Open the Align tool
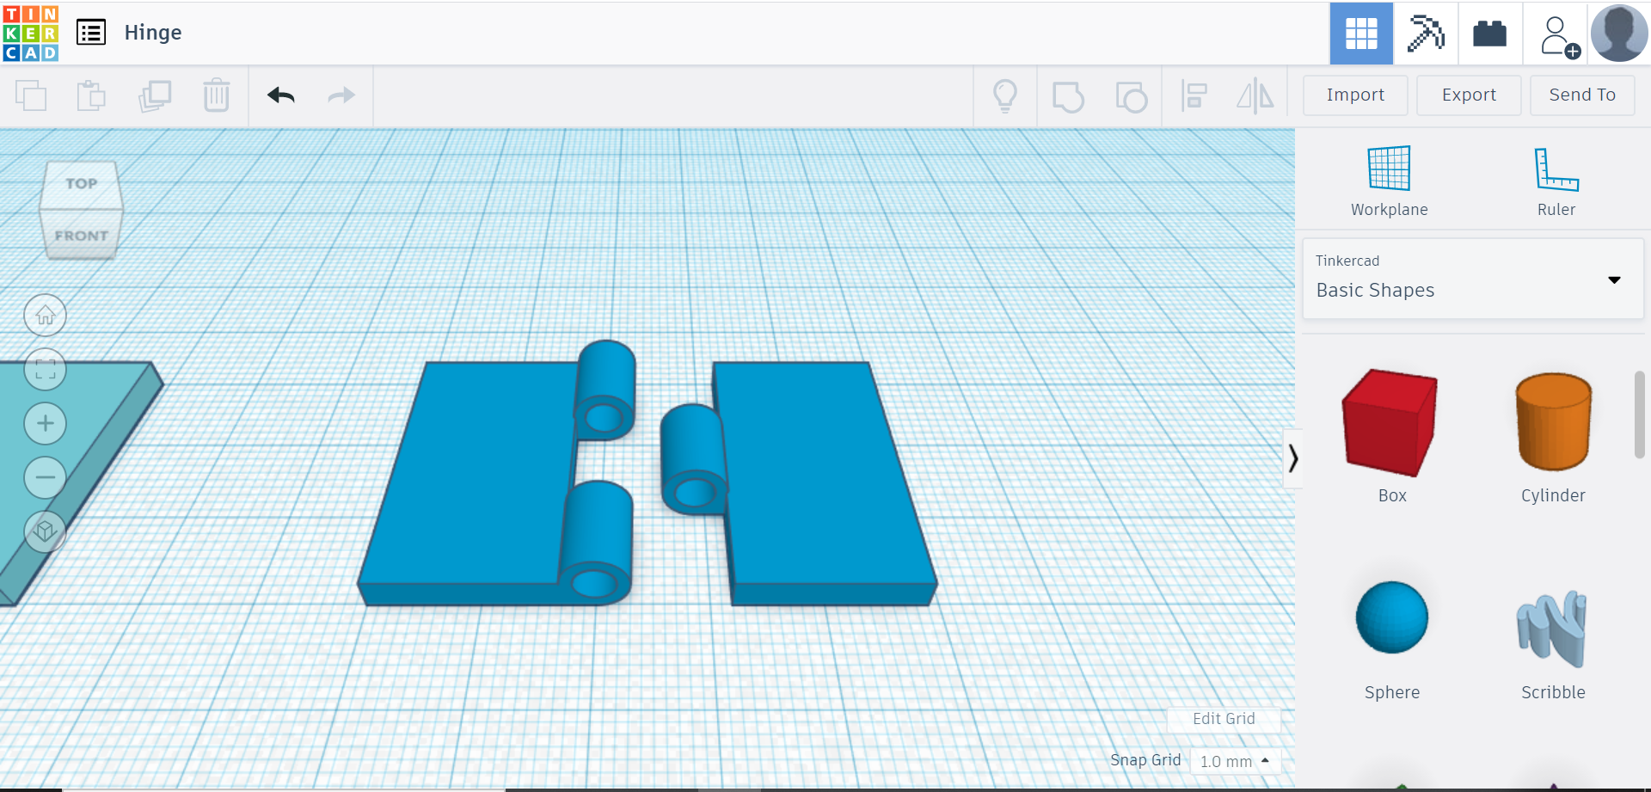 coord(1194,95)
